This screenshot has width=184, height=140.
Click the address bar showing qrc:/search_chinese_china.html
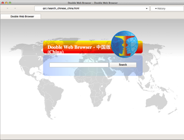pos(92,8)
